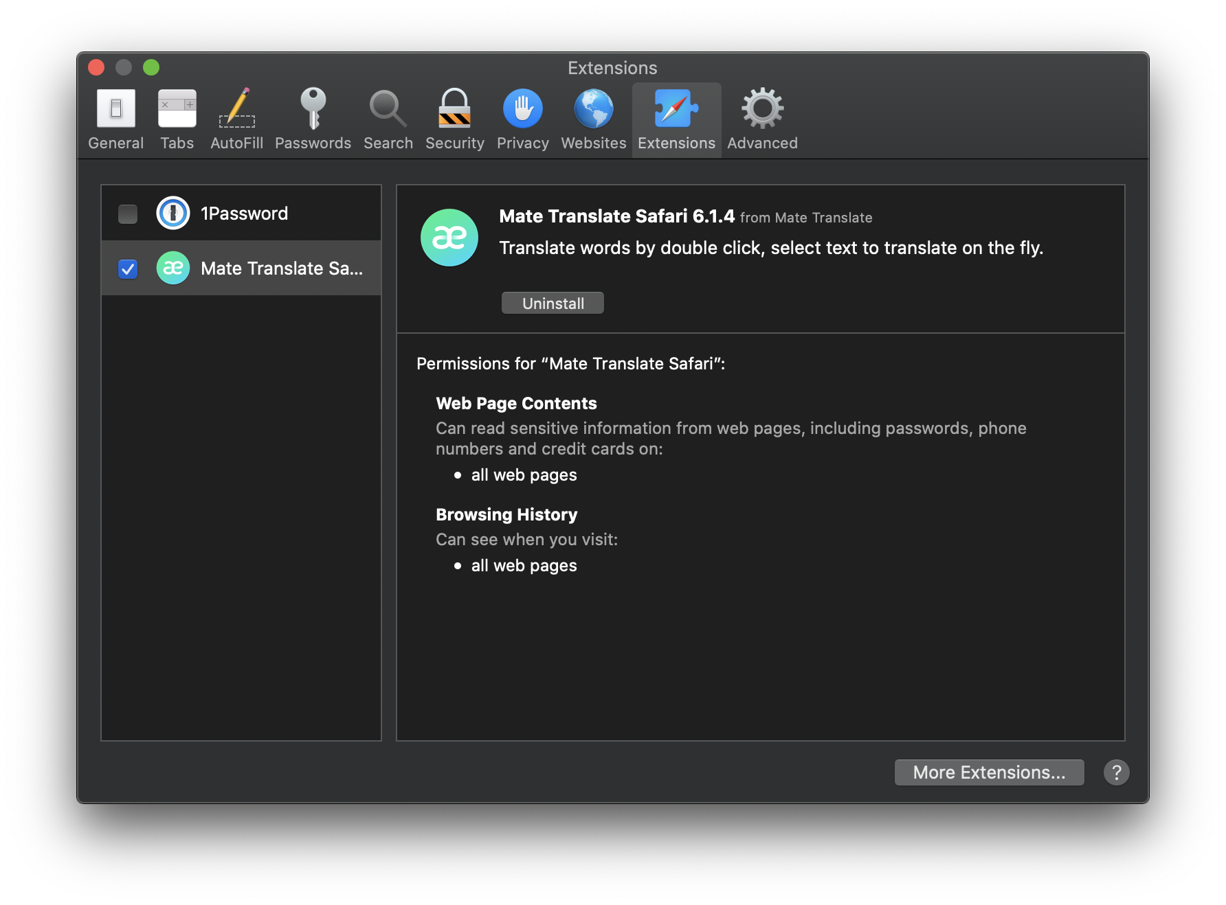
Task: Enable the 1Password extension checkbox
Action: pyautogui.click(x=128, y=214)
